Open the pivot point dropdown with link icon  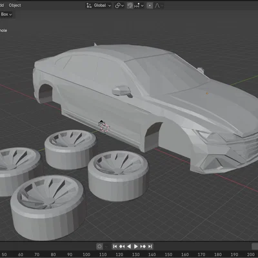[119, 6]
